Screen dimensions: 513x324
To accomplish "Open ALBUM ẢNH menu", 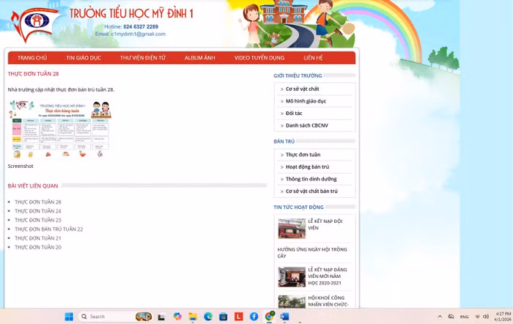I will (x=200, y=58).
